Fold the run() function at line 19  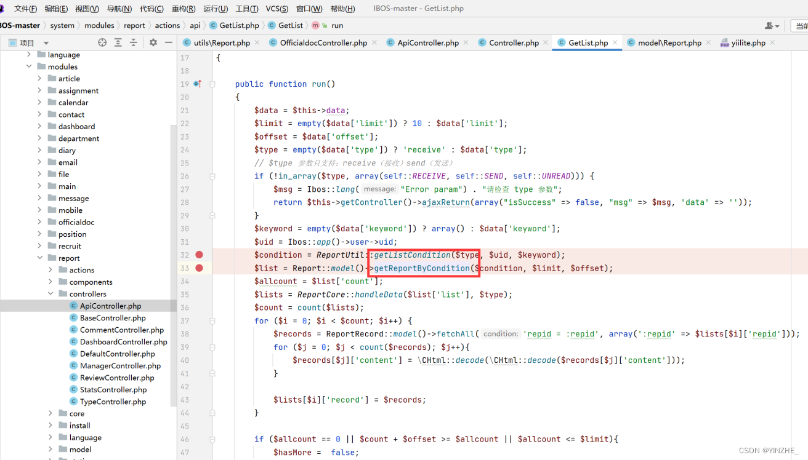coord(212,84)
